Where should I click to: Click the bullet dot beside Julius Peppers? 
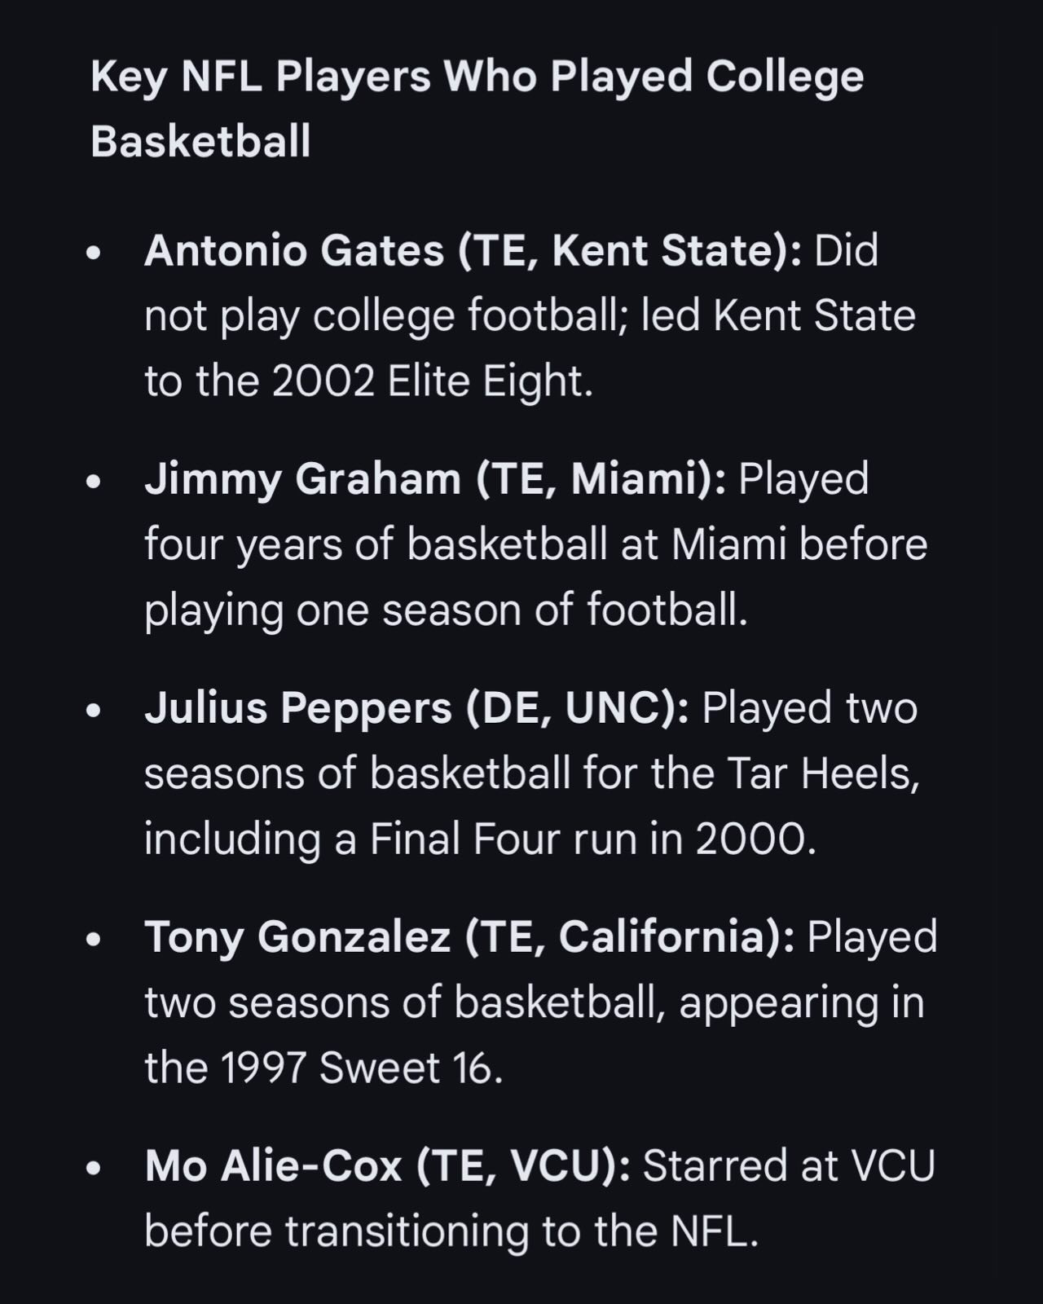pos(95,710)
